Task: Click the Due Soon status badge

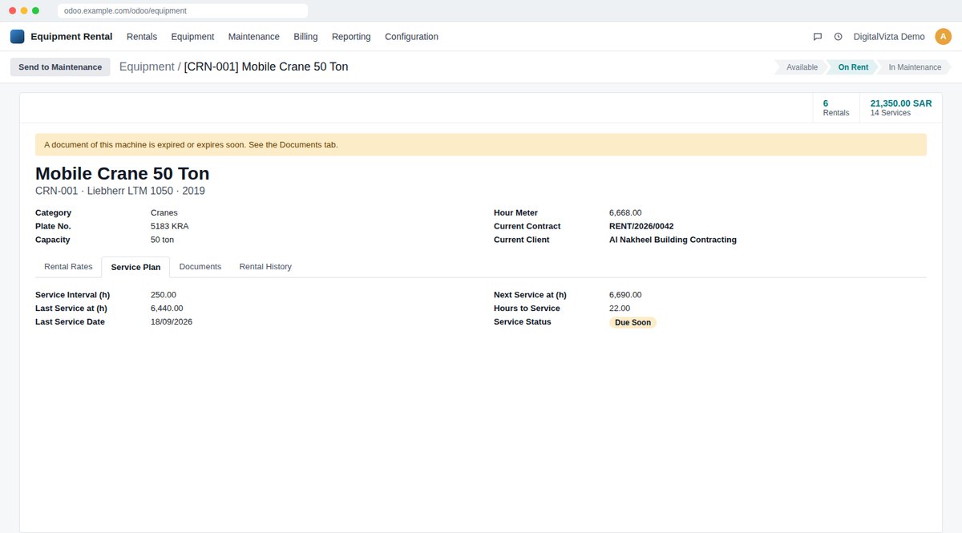Action: (633, 322)
